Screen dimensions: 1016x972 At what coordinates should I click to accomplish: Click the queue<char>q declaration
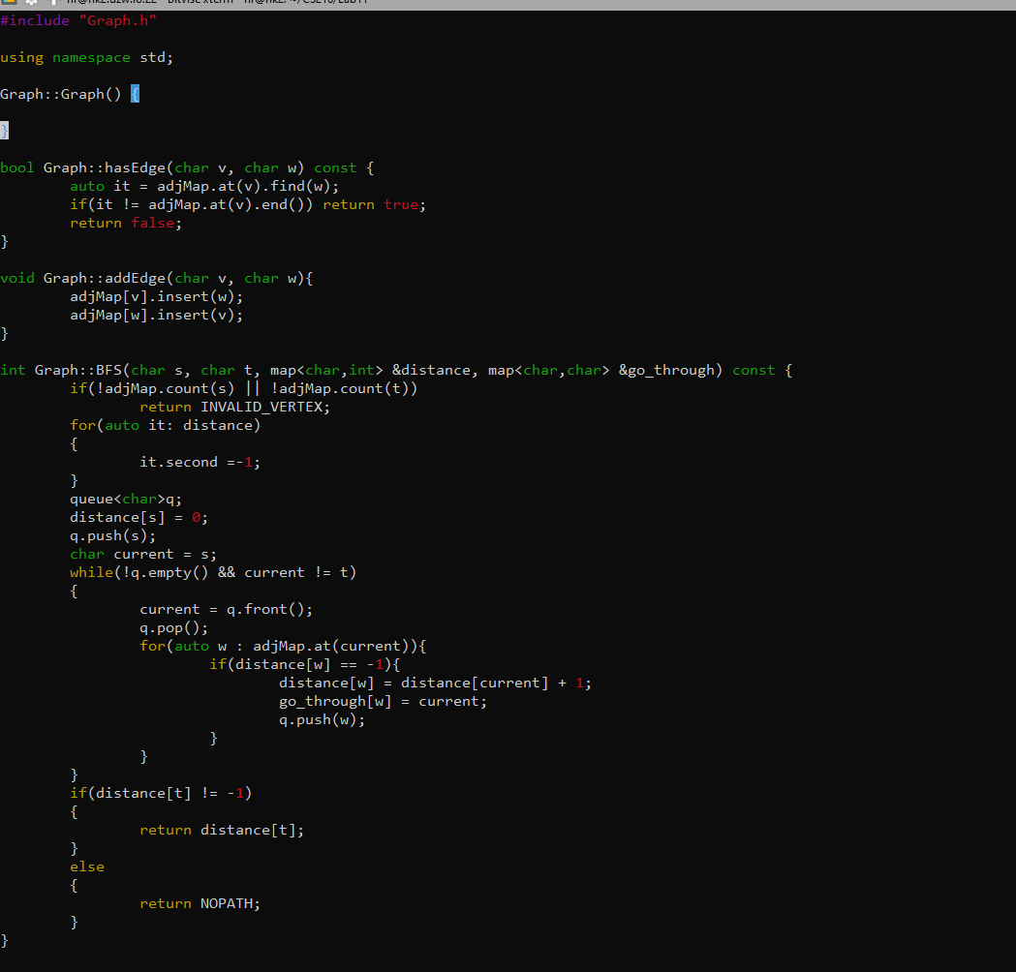click(x=124, y=498)
